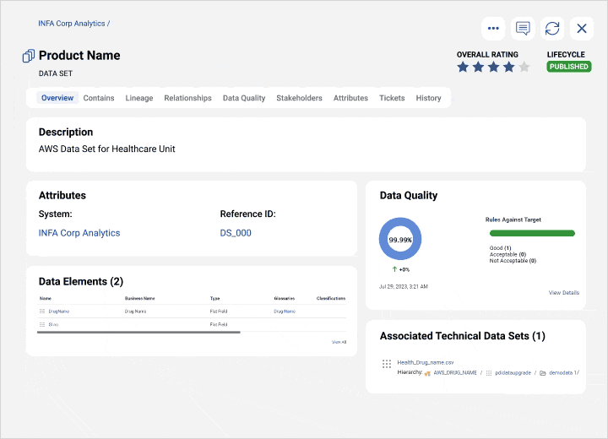Click the INFA Corp Analytics breadcrumb
Viewport: 608px width, 439px height.
[x=72, y=24]
